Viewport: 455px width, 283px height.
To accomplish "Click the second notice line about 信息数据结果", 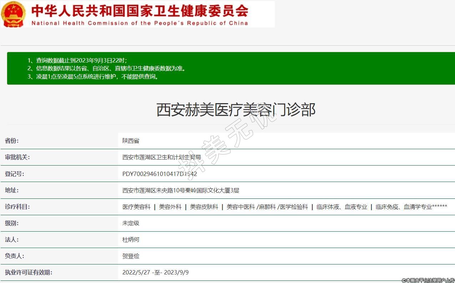I will pos(106,68).
